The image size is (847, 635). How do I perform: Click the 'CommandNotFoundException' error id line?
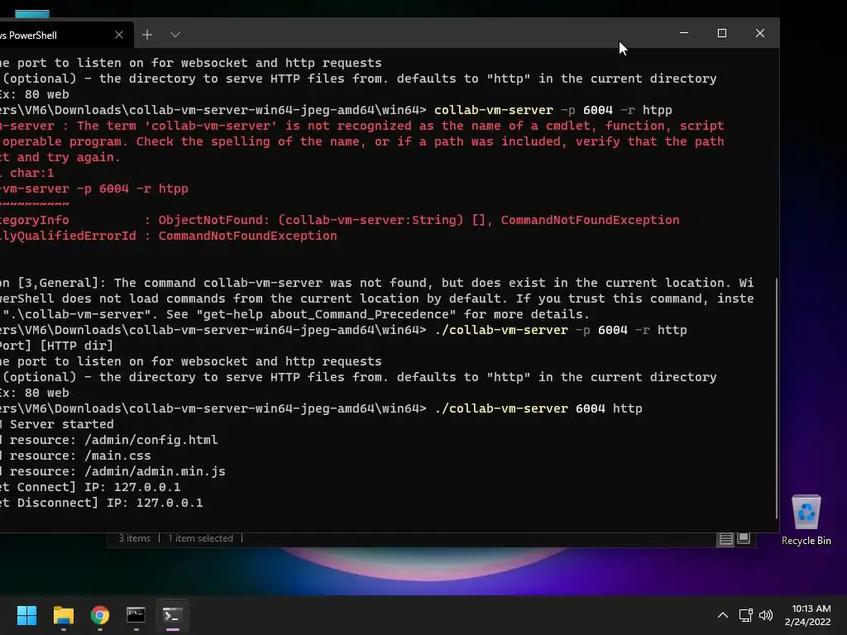click(x=169, y=236)
